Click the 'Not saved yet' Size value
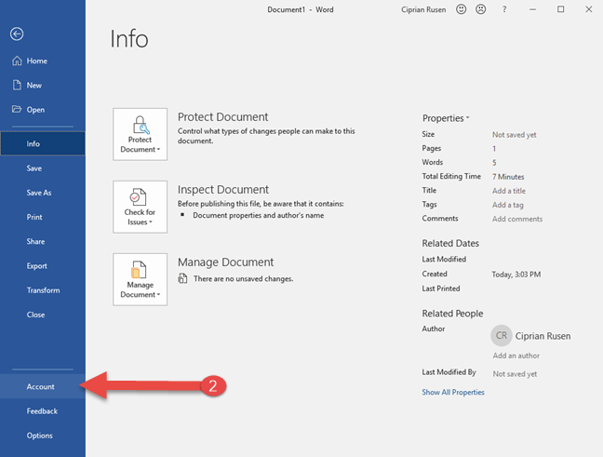The image size is (603, 457). (x=515, y=135)
